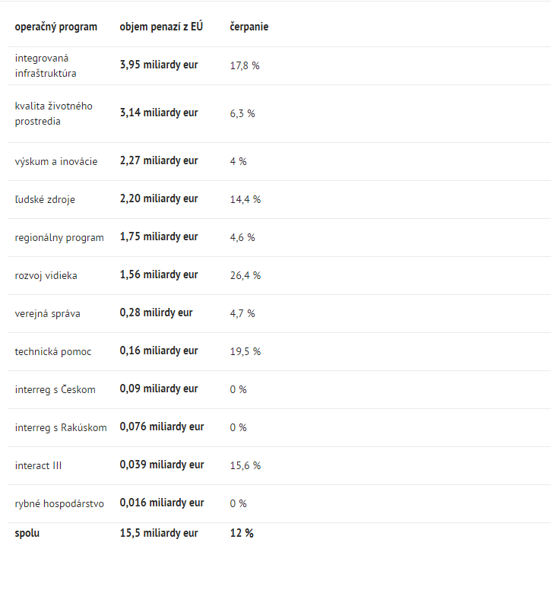
Task: Click the 'rozvoj vidieka' program cell
Action: 46,275
